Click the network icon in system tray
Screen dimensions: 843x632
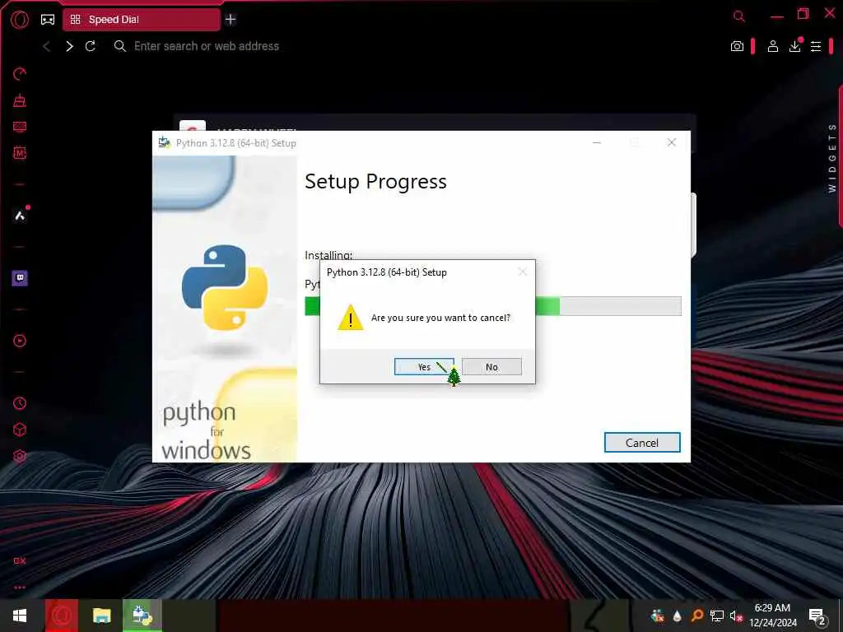click(716, 616)
